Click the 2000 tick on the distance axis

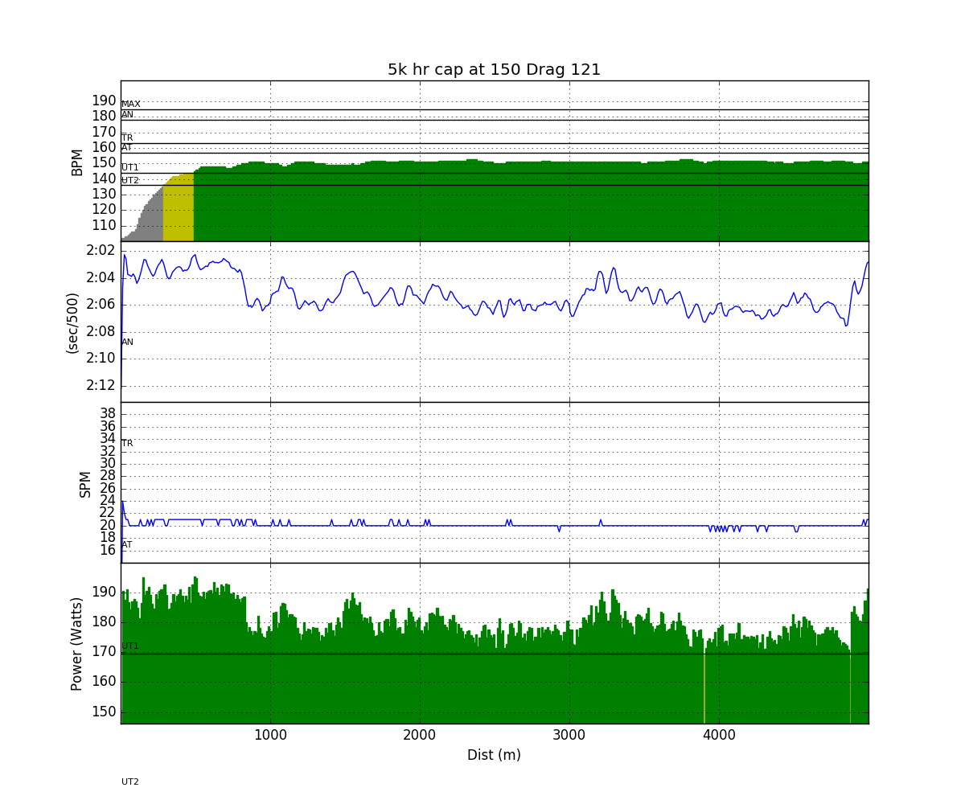tap(420, 735)
